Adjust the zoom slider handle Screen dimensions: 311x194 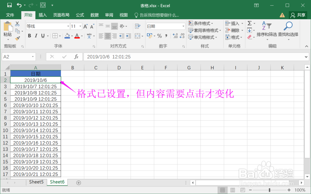(269, 190)
